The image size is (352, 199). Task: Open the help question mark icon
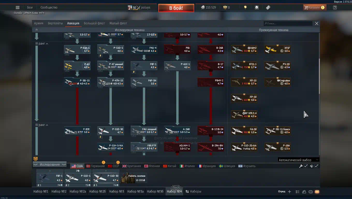click(335, 8)
